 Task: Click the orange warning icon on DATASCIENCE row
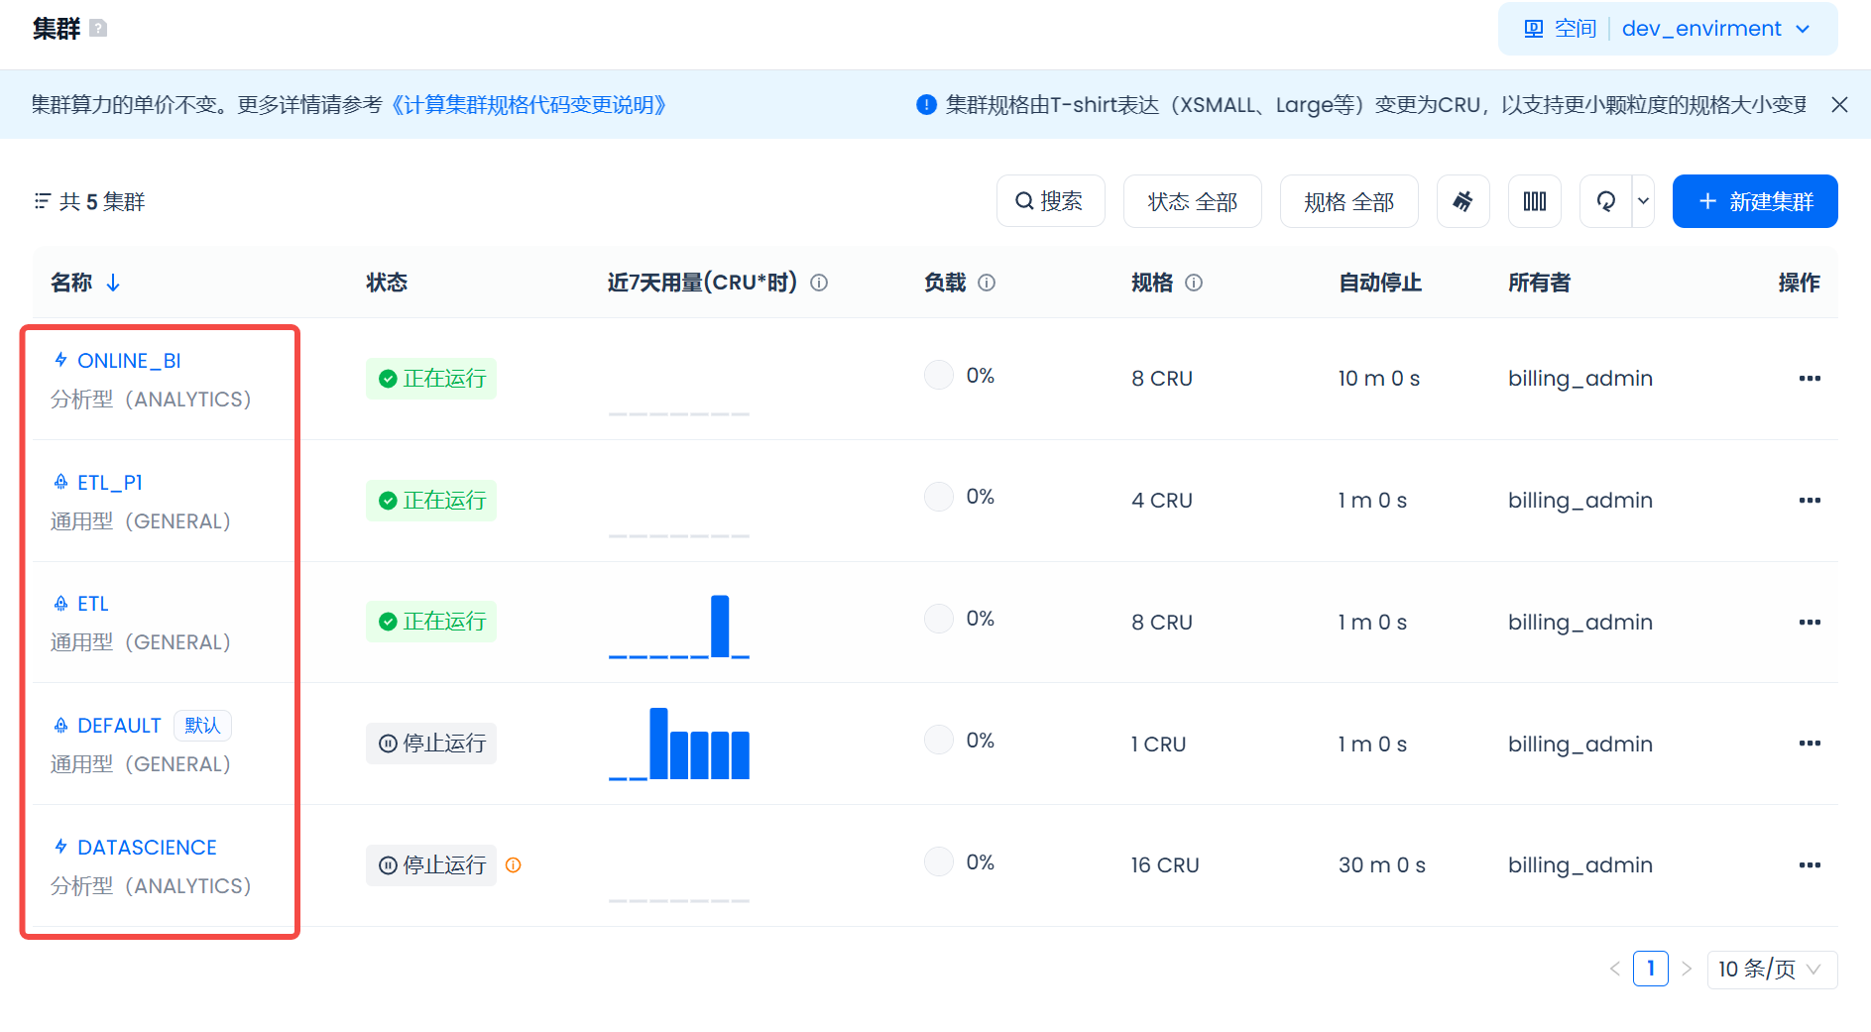pos(513,865)
